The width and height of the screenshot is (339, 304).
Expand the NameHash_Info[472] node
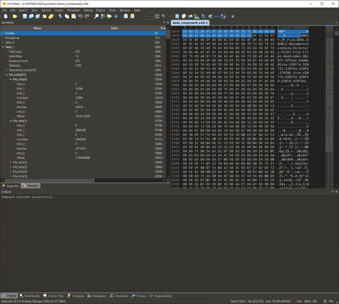tap(6, 70)
